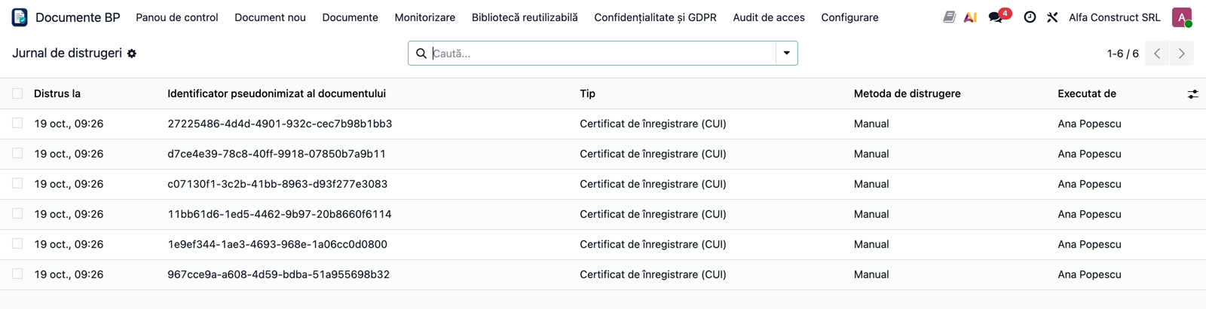
Task: Click the magnifying glass search icon
Action: [421, 54]
